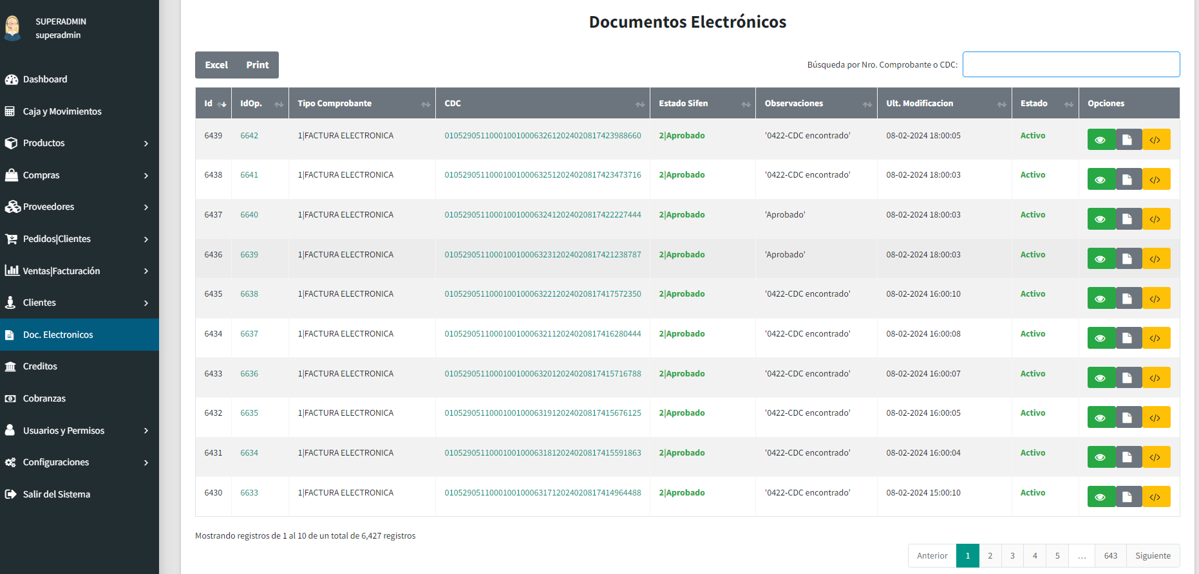This screenshot has height=574, width=1199.
Task: Click the green eye icon for document 6439
Action: tap(1100, 140)
